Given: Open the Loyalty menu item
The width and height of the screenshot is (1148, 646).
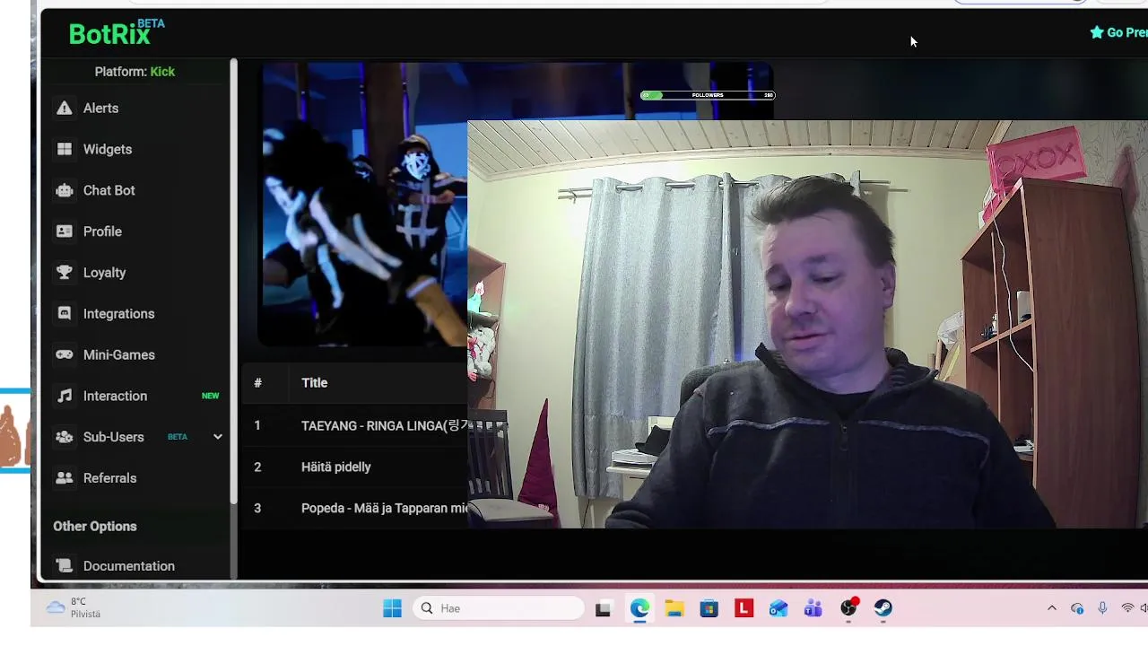Looking at the screenshot, I should (x=138, y=273).
